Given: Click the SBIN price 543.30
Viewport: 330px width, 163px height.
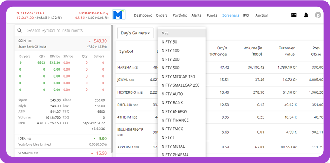Looking at the screenshot, I should pyautogui.click(x=100, y=41).
